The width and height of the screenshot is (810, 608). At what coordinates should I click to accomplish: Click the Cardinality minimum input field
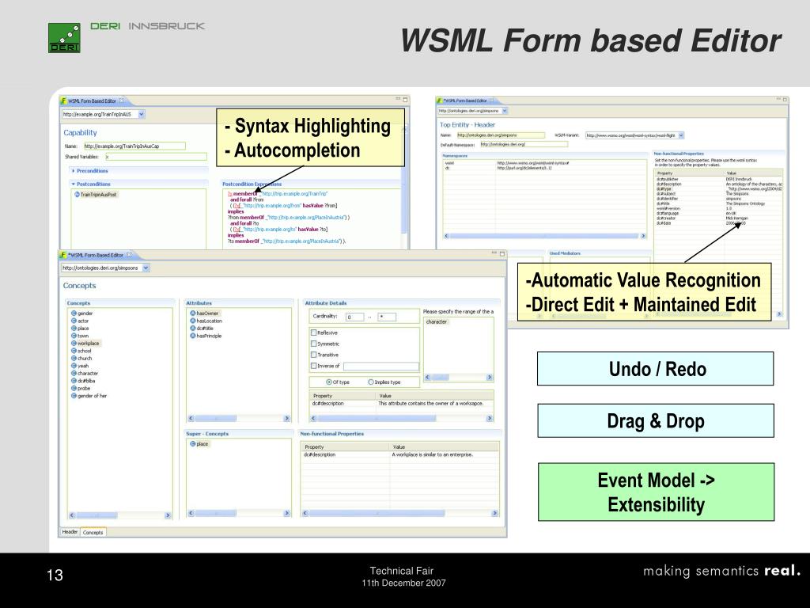(x=354, y=317)
